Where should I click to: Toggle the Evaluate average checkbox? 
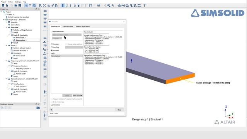click(52, 102)
